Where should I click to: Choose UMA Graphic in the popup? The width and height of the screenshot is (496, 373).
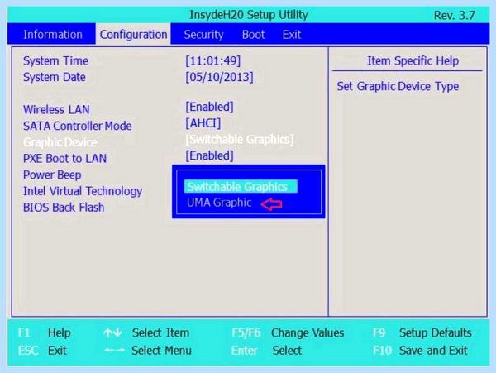tap(219, 203)
